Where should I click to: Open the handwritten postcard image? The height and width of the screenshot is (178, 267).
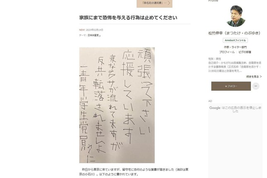117,105
